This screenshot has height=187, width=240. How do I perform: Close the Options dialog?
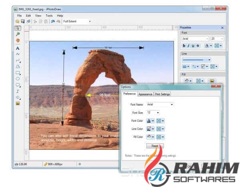tap(216, 86)
